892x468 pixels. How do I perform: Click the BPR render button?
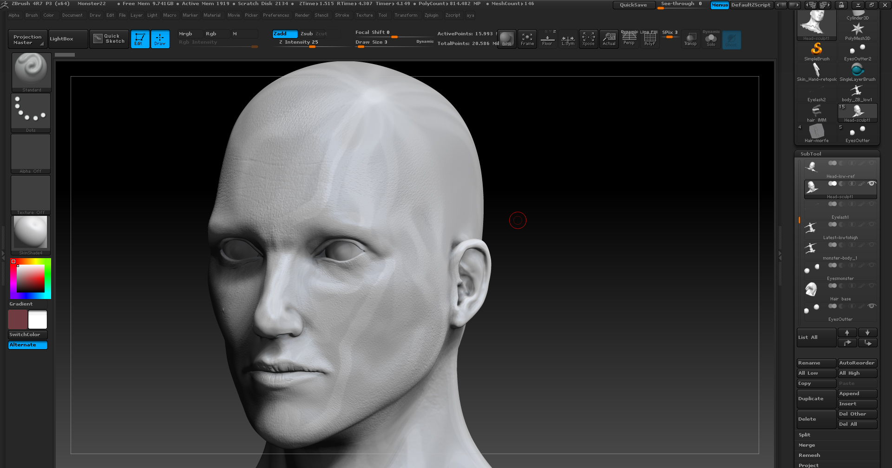[506, 39]
